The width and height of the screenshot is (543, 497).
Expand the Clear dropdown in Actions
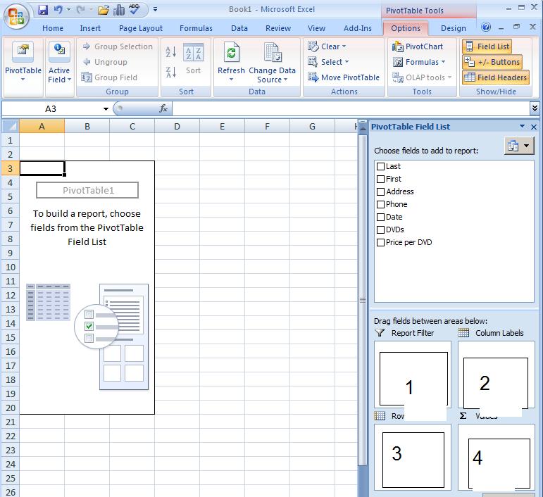click(x=328, y=46)
